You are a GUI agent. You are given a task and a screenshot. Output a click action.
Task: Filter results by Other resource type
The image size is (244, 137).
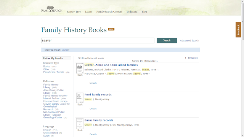pos(46,69)
